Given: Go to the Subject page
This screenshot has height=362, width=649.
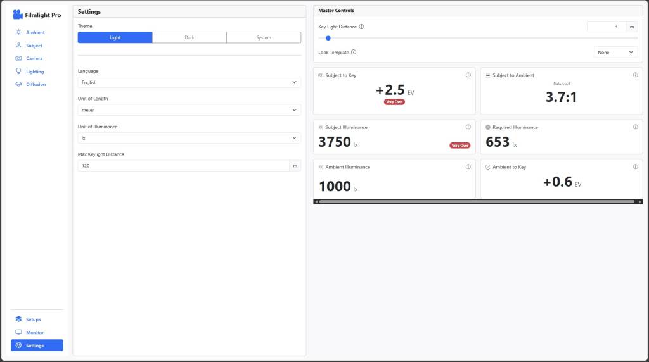Looking at the screenshot, I should pyautogui.click(x=34, y=46).
